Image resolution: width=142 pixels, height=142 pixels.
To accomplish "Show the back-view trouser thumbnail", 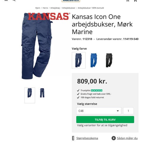I will coord(42,93).
